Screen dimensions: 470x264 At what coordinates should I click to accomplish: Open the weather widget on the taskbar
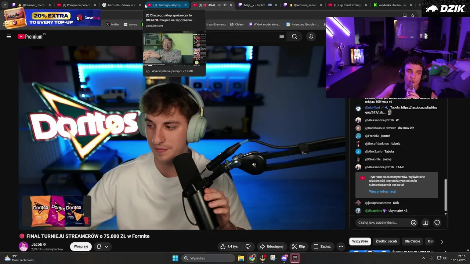pyautogui.click(x=20, y=258)
